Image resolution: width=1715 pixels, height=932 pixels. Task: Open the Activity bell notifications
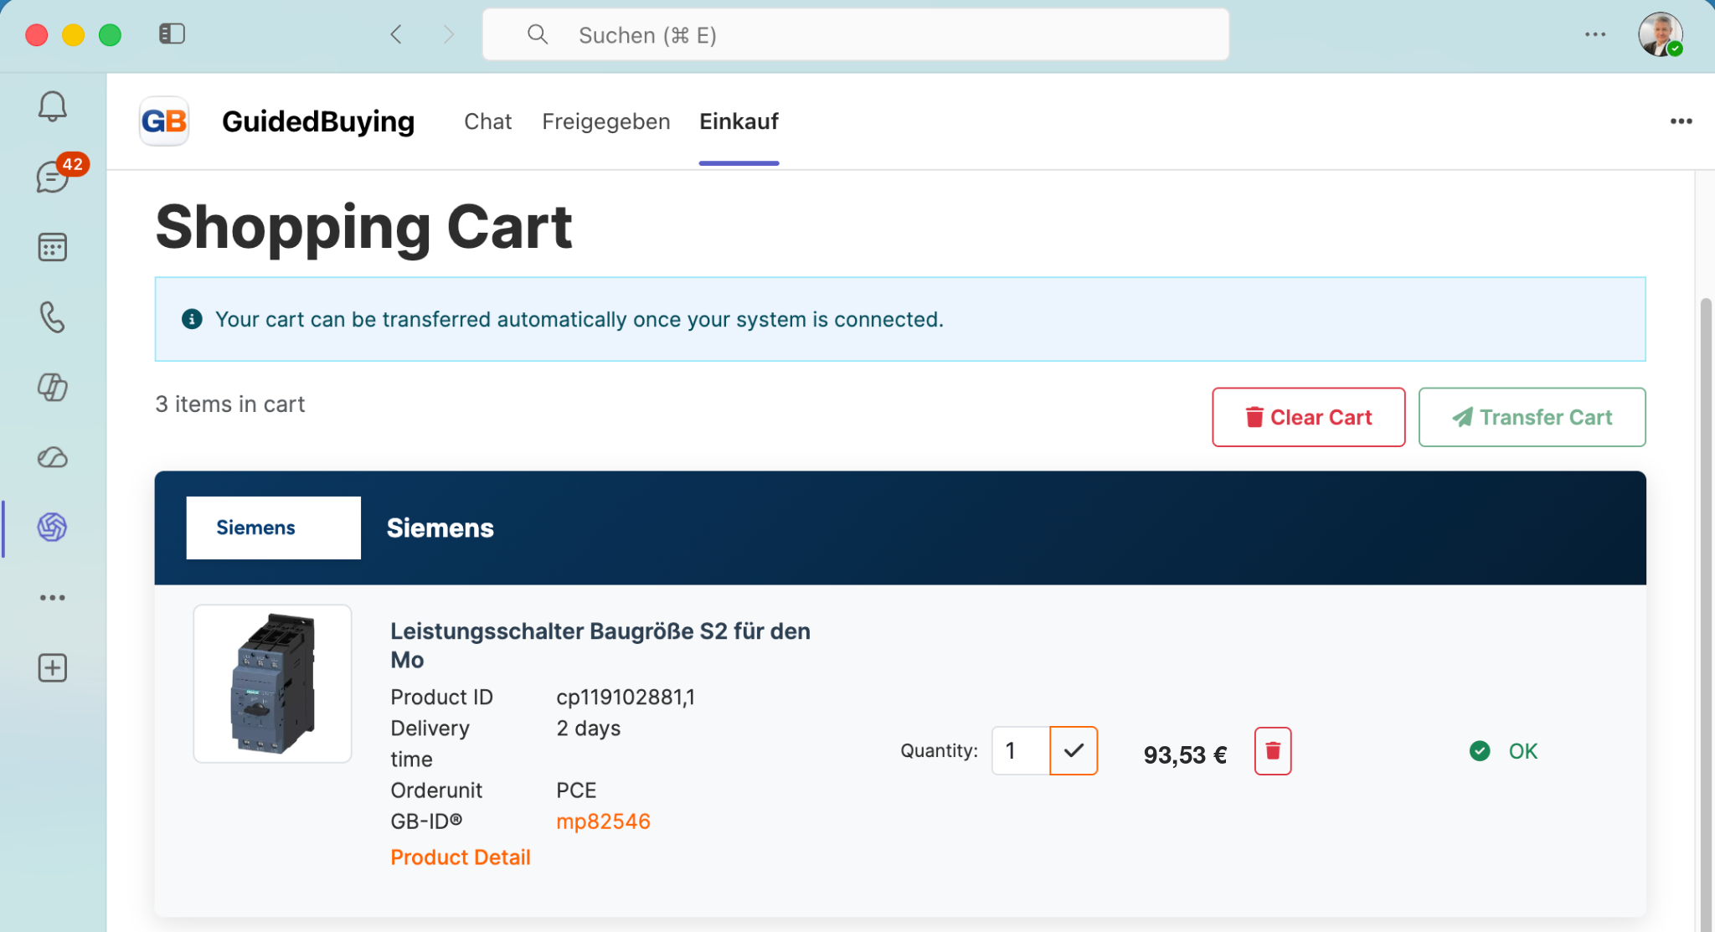(x=52, y=106)
